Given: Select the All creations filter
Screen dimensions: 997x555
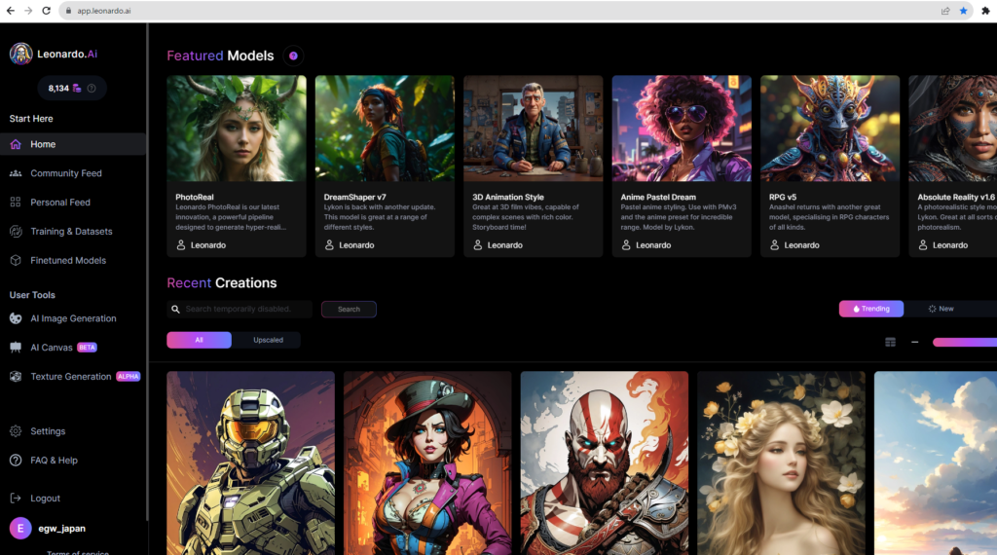Looking at the screenshot, I should click(199, 340).
